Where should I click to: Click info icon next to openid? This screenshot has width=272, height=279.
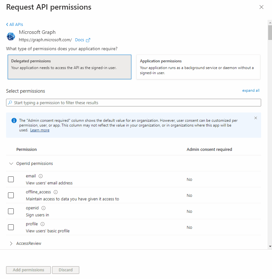[x=43, y=208]
